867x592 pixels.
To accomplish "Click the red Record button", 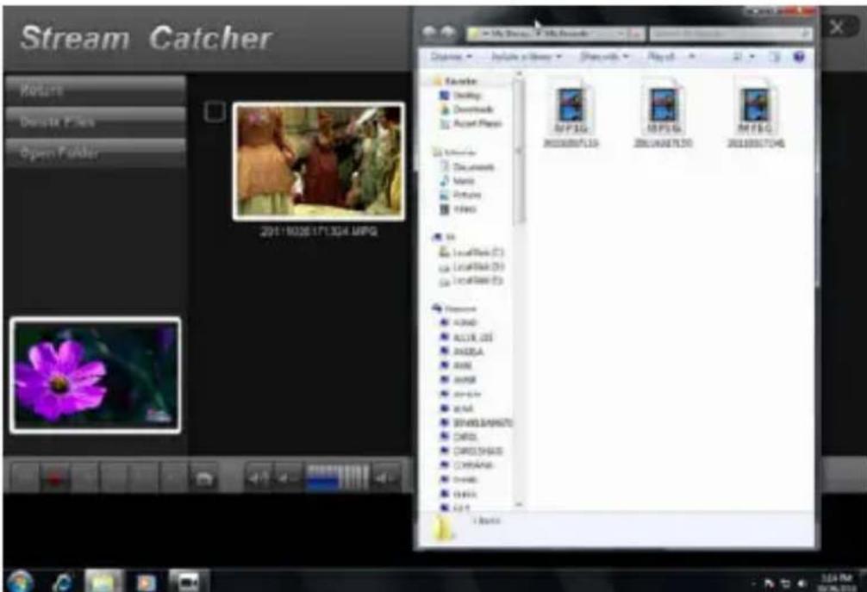I will (55, 478).
